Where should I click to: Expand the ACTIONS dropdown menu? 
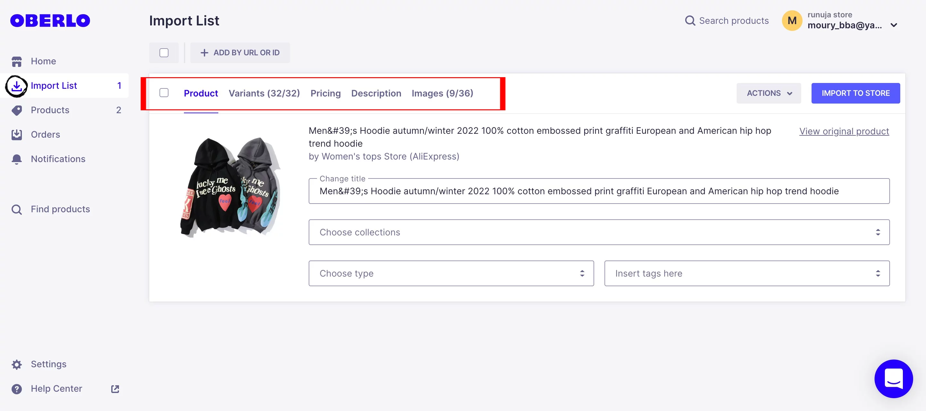coord(769,93)
